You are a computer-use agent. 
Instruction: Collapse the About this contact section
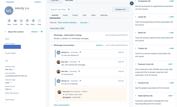click(5, 32)
